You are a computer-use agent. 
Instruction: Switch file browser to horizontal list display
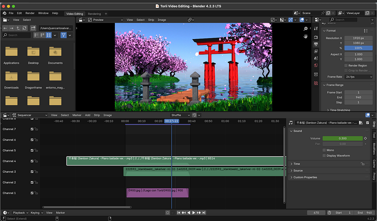tap(43, 35)
